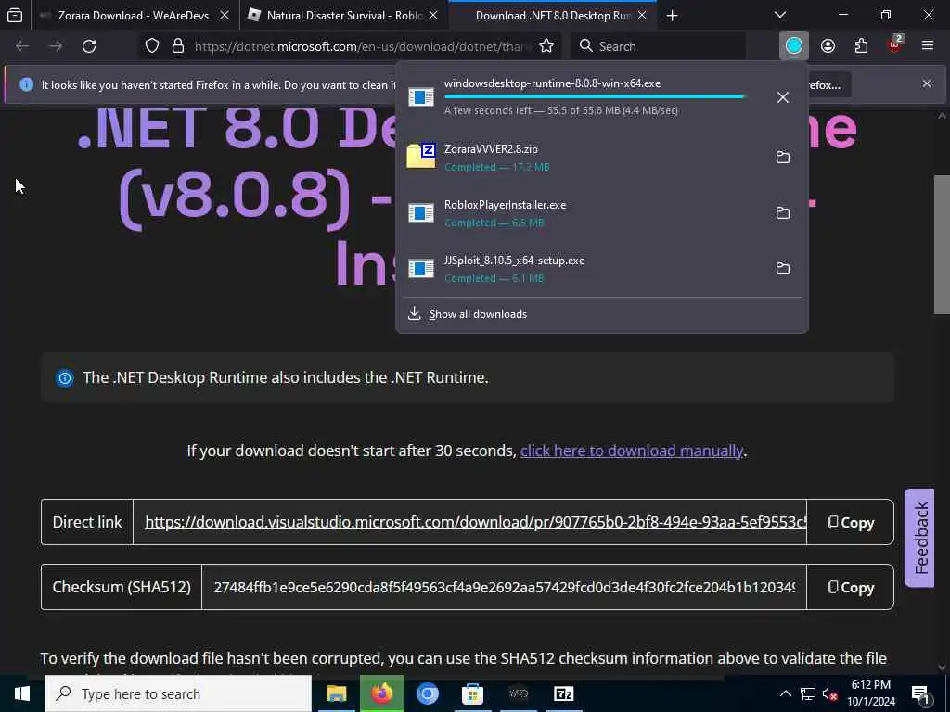Click the uBlock Origin extension icon
Viewport: 950px width, 712px height.
pyautogui.click(x=895, y=44)
